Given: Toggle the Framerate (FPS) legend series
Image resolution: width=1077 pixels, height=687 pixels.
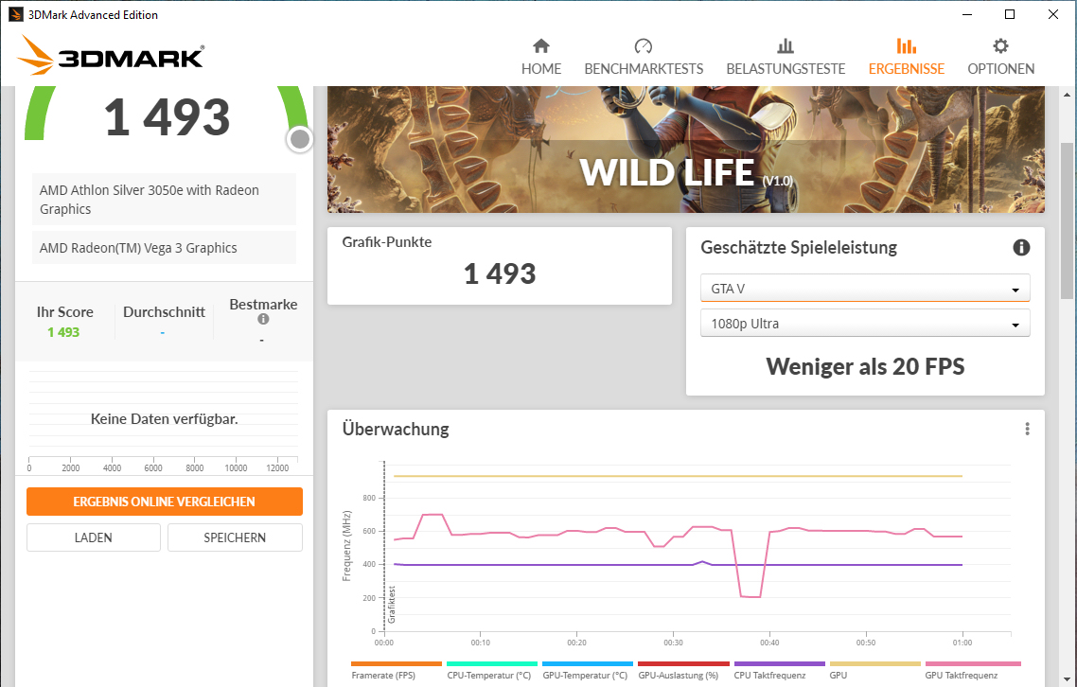Looking at the screenshot, I should 397,671.
